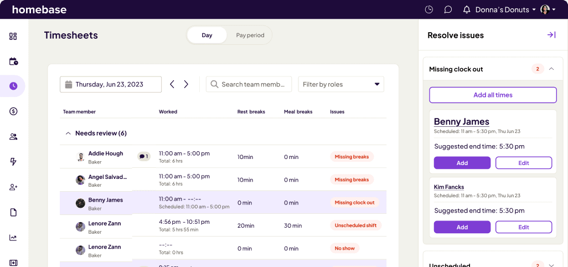Open the messages chat bubble icon

[x=448, y=10]
